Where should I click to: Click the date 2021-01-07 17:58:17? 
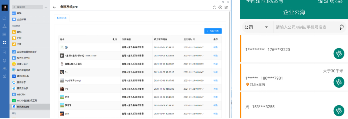(164, 72)
